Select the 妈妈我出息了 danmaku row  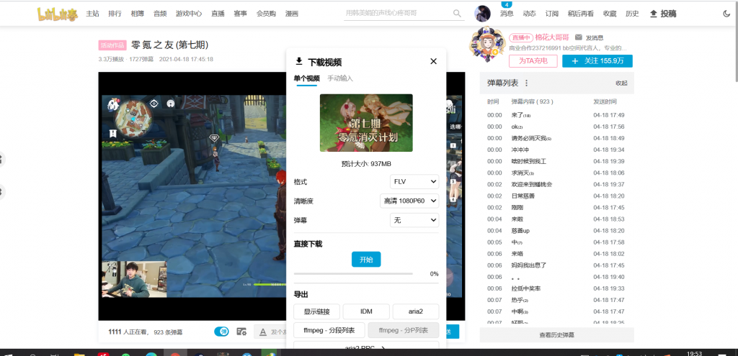tap(556, 265)
